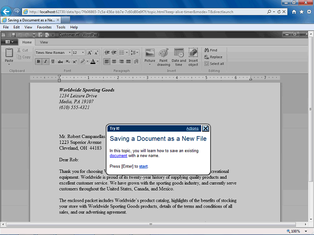Open the font color dropdown arrow
Screen dimensions: 314x235
[x=98, y=62]
